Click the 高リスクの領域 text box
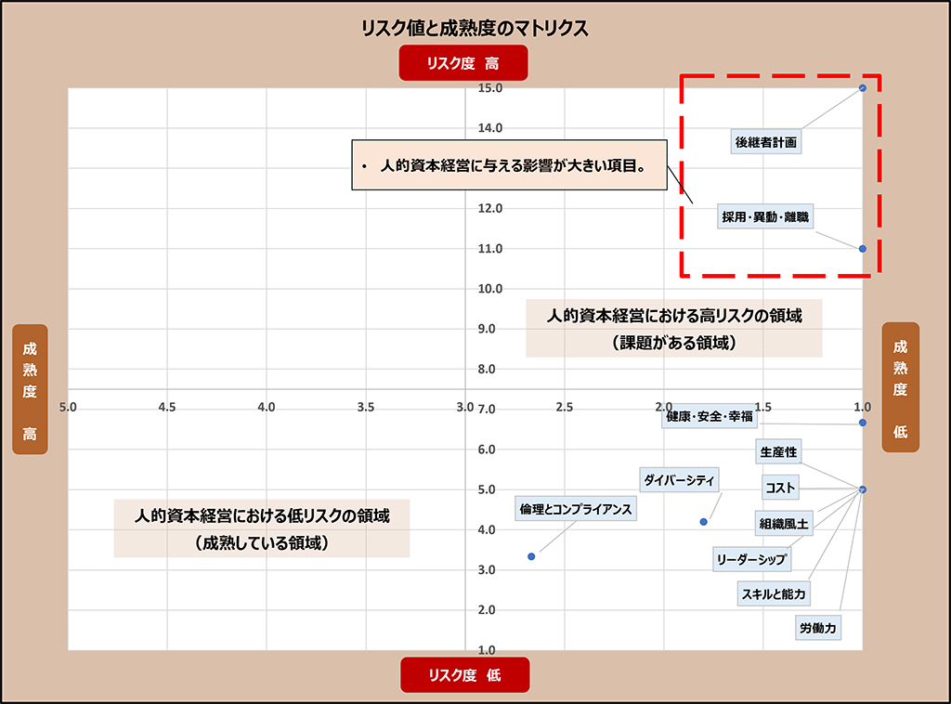 point(673,328)
